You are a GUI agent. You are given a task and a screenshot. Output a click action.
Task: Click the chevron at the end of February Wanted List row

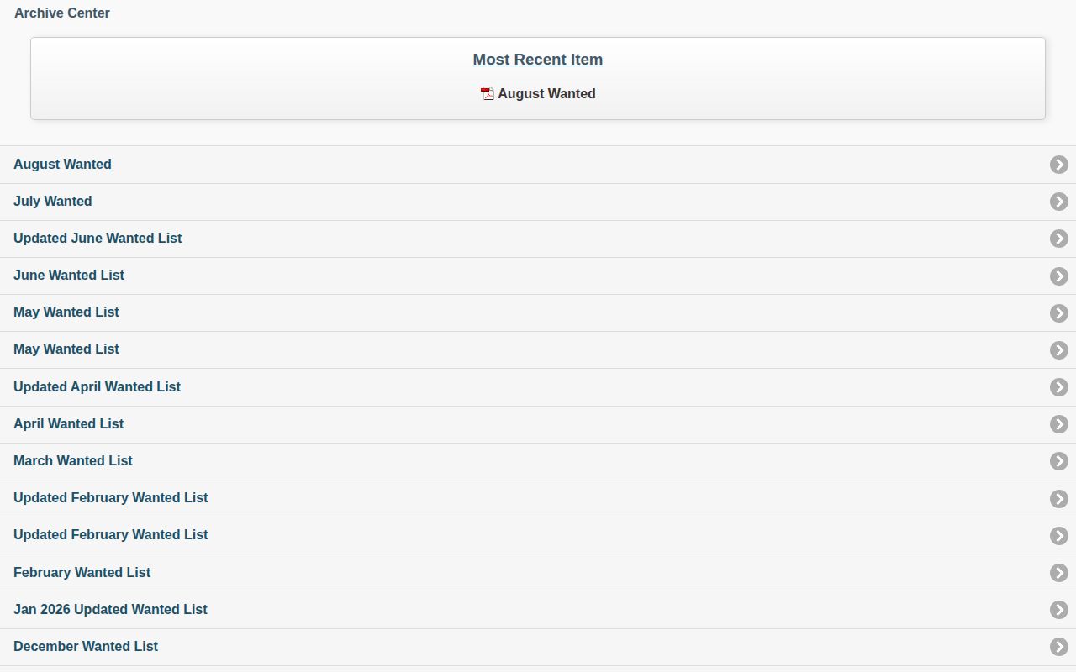[1059, 573]
